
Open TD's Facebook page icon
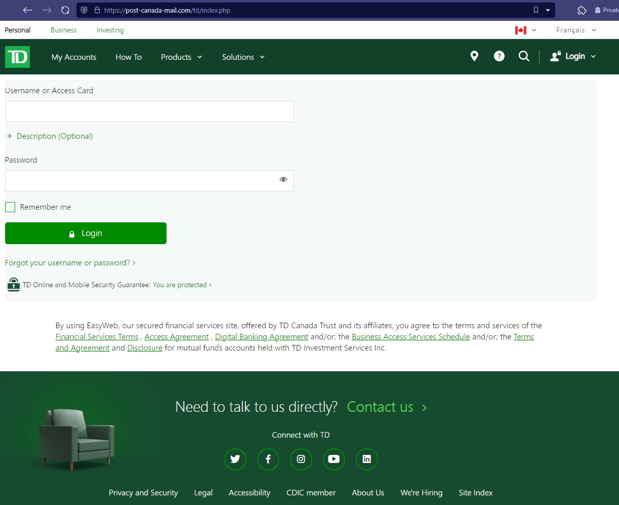point(268,459)
